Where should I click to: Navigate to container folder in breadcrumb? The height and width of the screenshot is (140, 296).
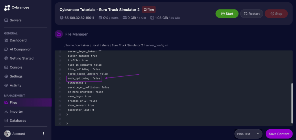tap(83, 45)
